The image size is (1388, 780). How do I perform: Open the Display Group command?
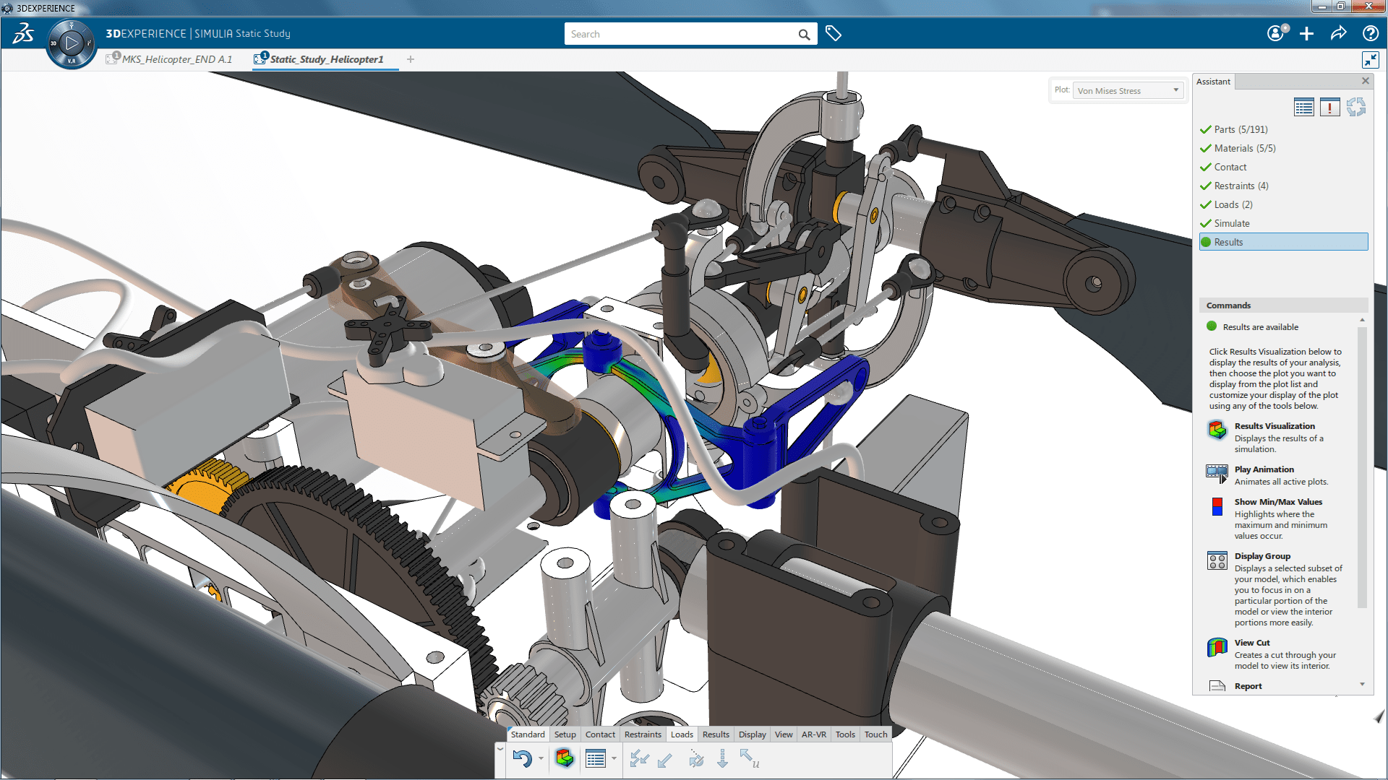pyautogui.click(x=1217, y=561)
